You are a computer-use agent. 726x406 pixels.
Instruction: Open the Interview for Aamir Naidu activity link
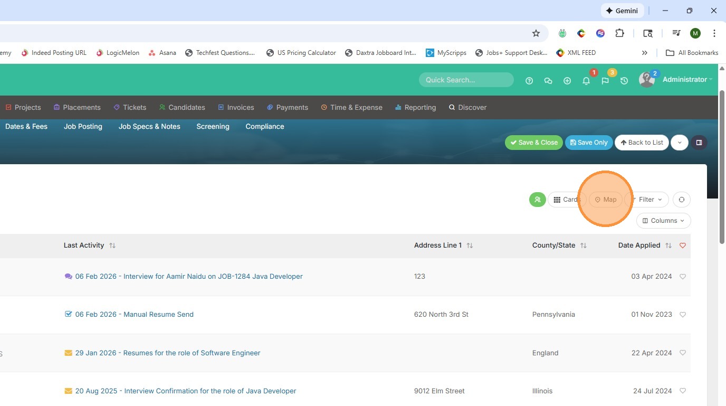[x=189, y=276]
